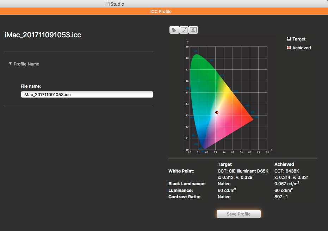Click the Profile Name section label
328x231 pixels.
coord(26,64)
